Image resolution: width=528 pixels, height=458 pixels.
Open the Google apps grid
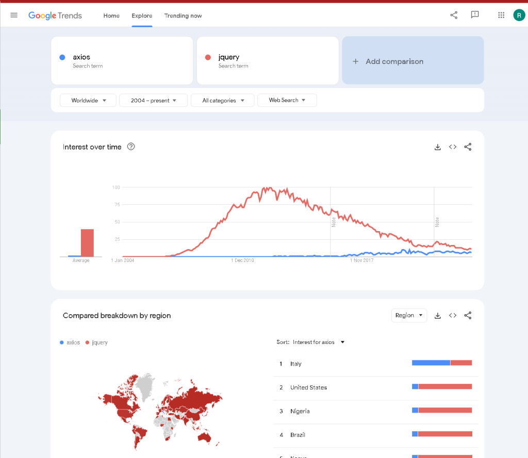pos(501,15)
